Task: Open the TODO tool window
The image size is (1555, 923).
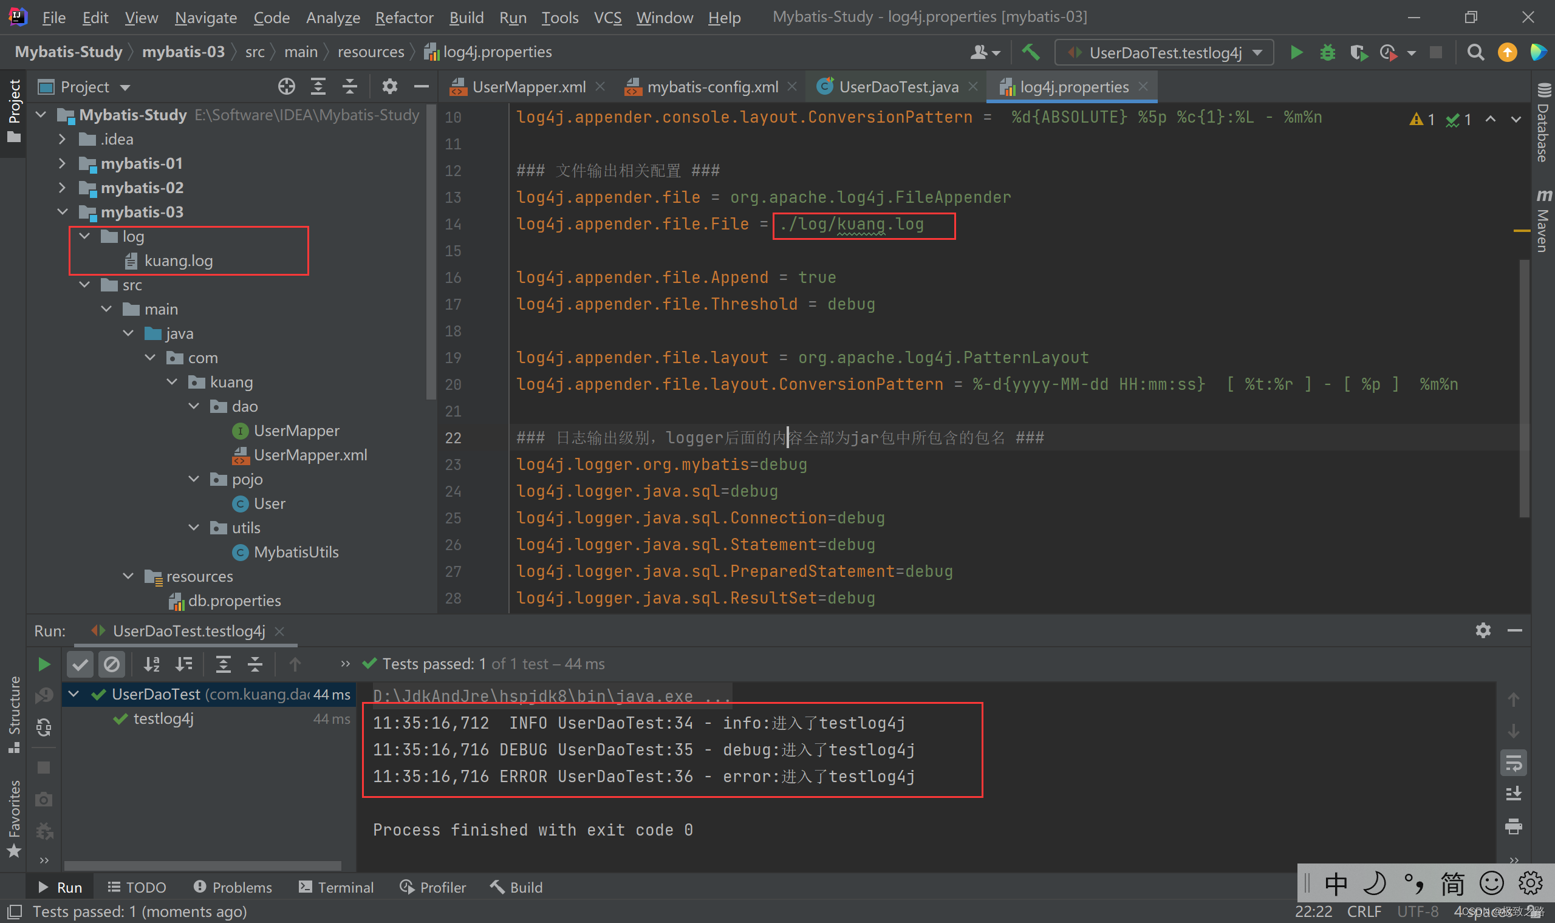Action: click(137, 888)
